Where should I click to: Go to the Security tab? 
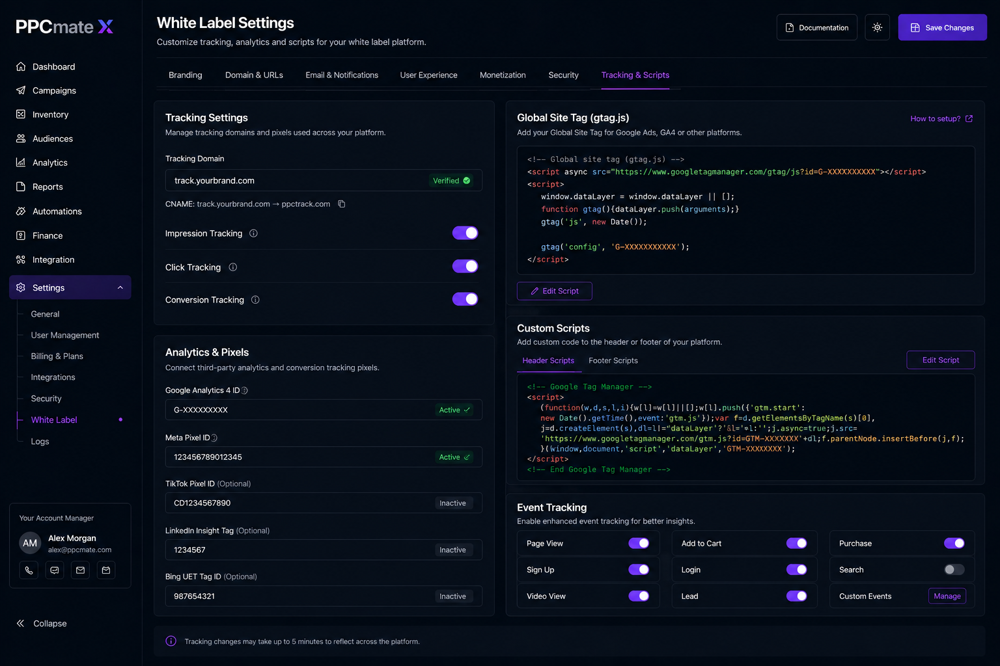point(564,75)
